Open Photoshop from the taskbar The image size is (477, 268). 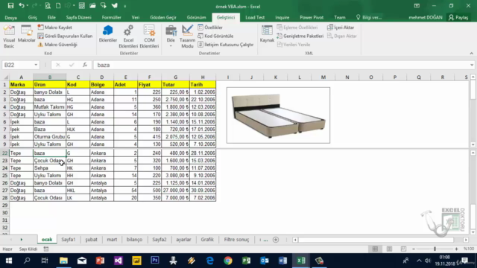tap(155, 261)
